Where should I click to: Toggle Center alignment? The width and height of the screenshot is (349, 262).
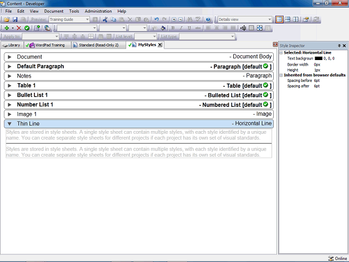(216, 28)
